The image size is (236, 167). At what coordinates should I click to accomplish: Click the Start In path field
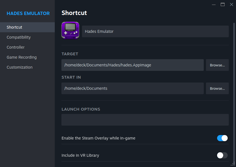click(x=132, y=88)
